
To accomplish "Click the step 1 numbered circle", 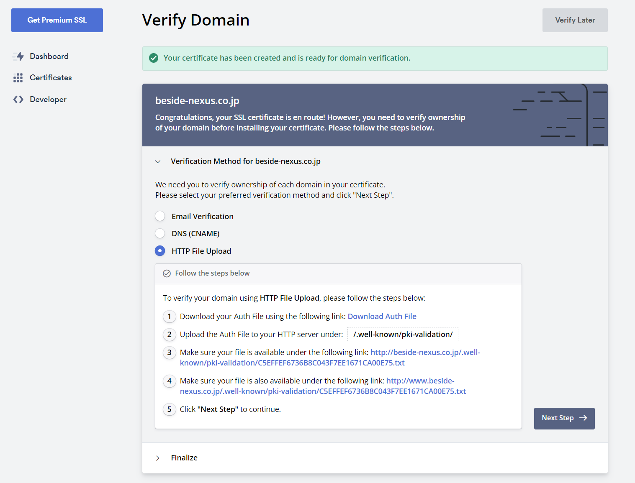I will 169,317.
